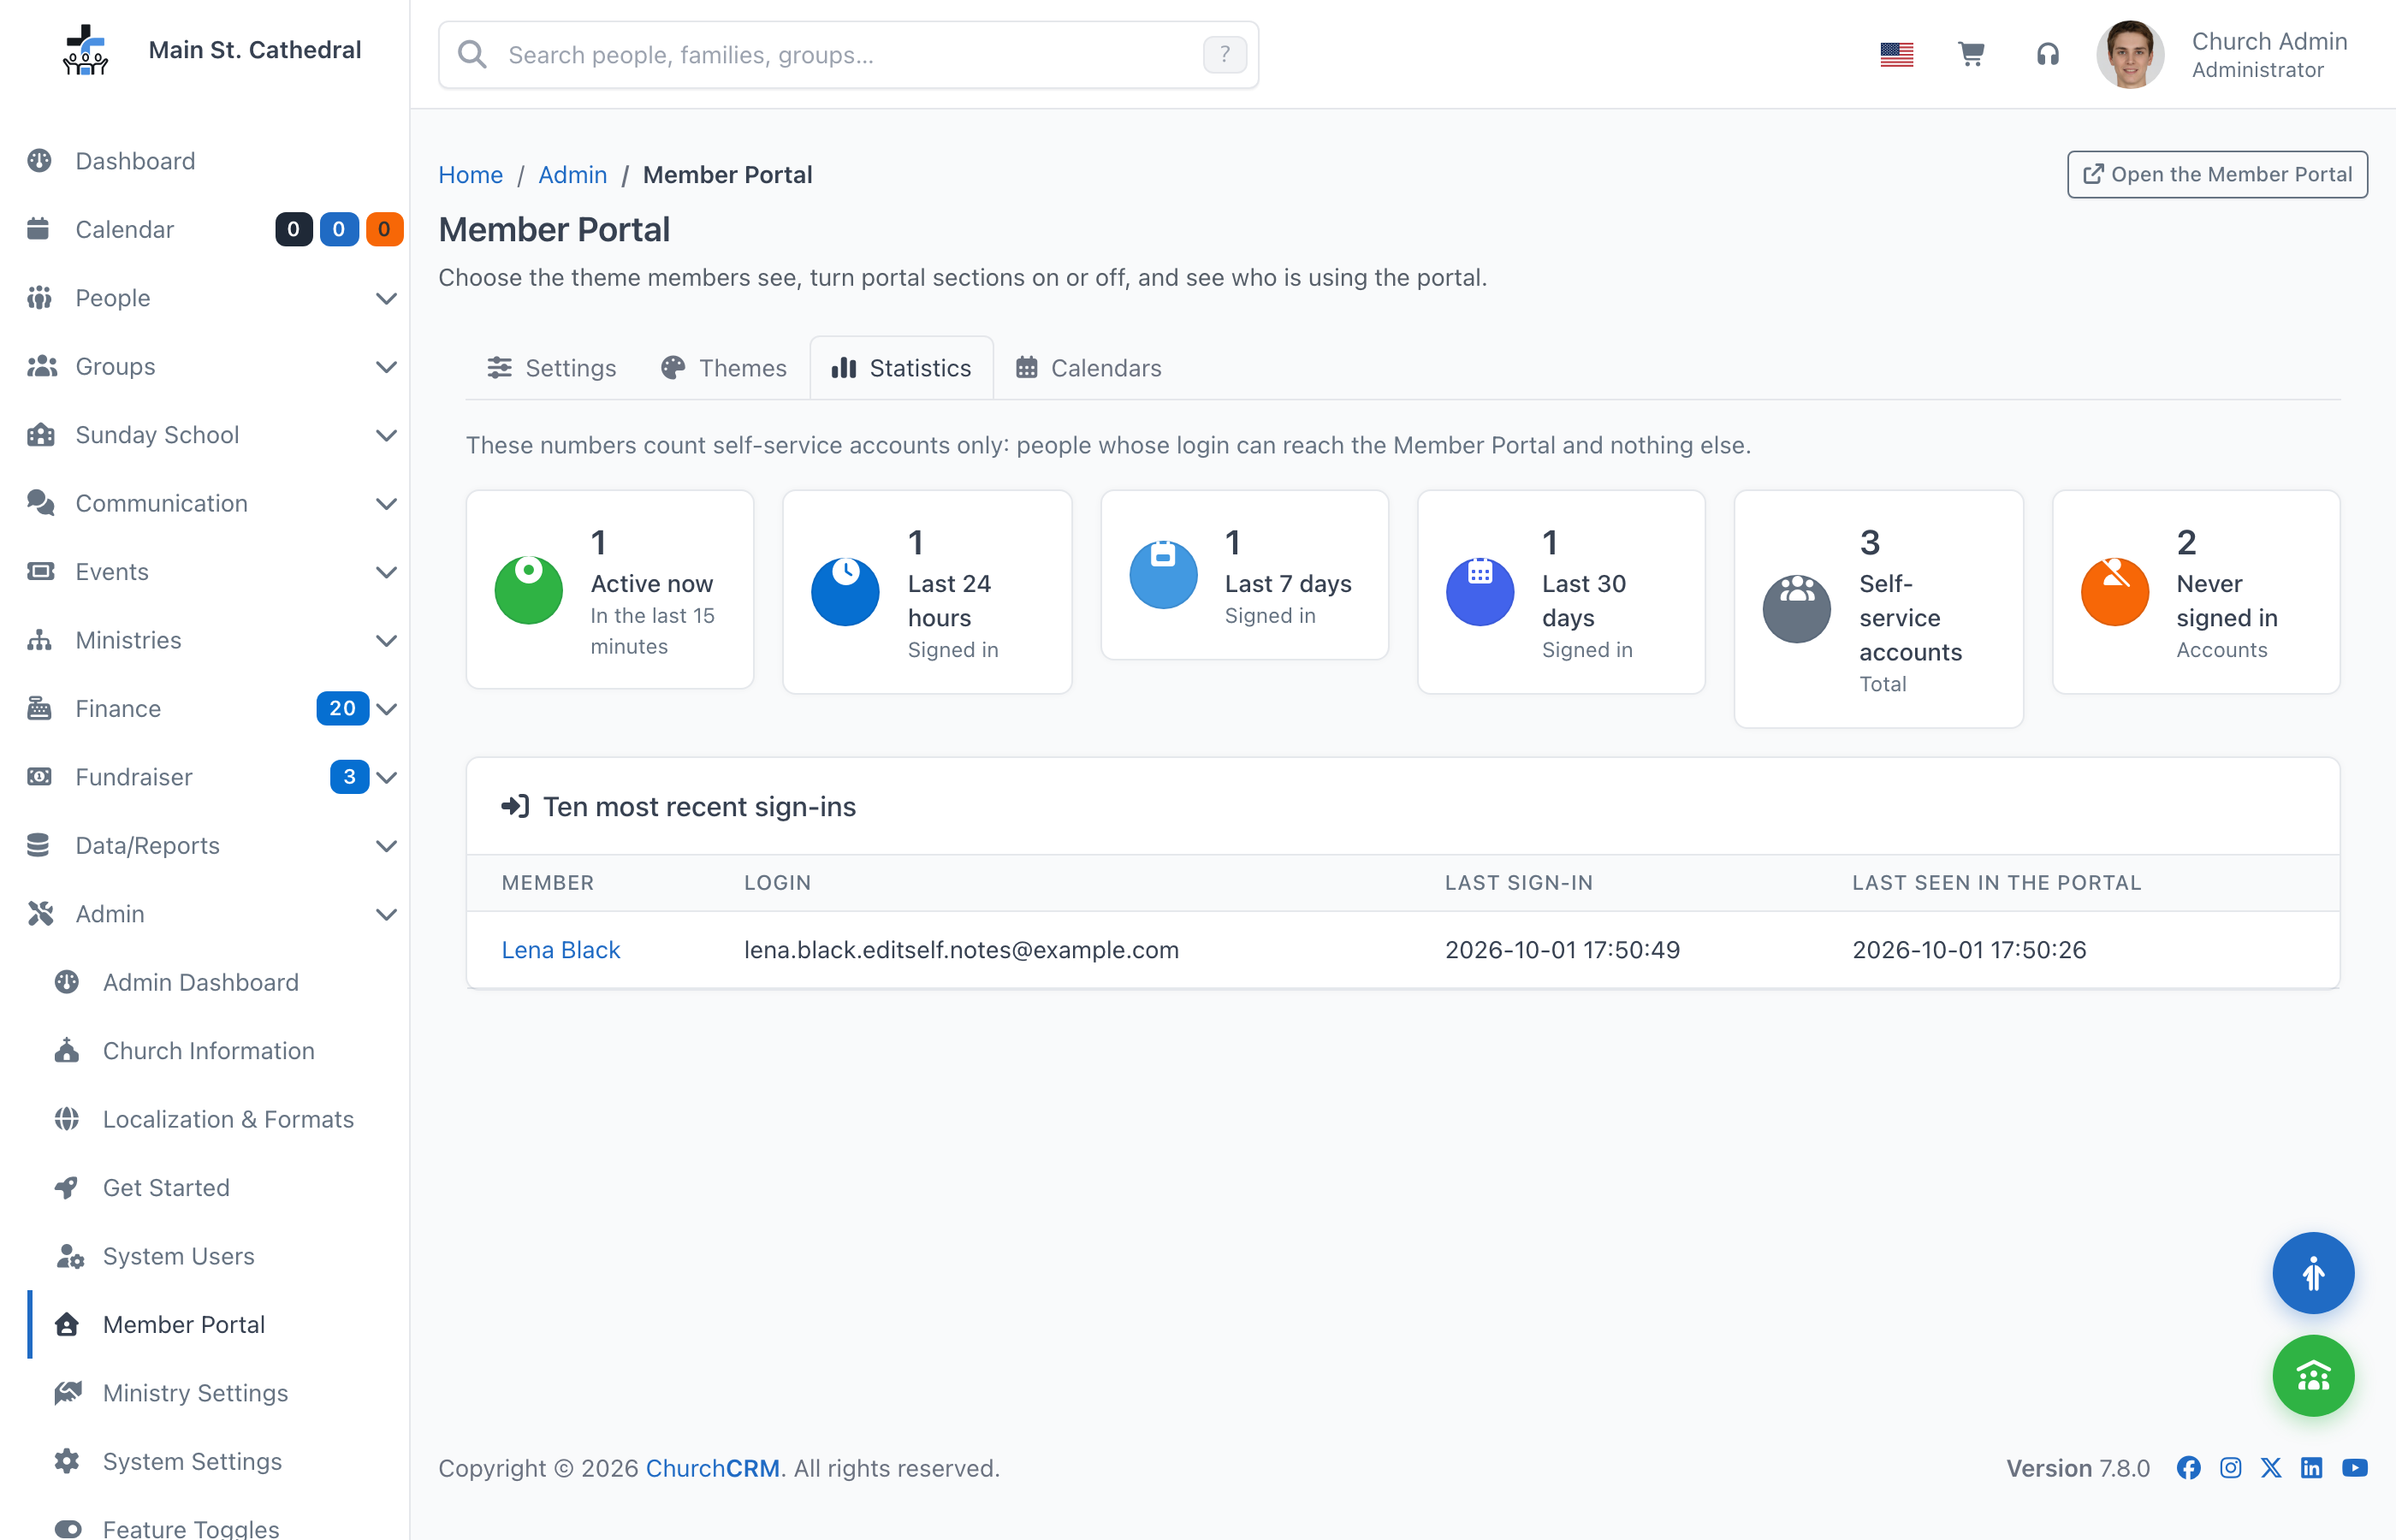
Task: Click the Self-service accounts gray icon
Action: [1796, 609]
